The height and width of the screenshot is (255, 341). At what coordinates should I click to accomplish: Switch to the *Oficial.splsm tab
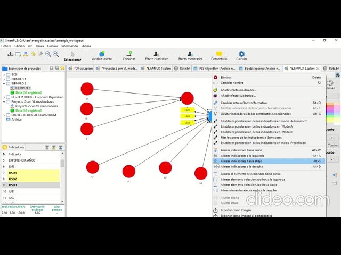80,69
